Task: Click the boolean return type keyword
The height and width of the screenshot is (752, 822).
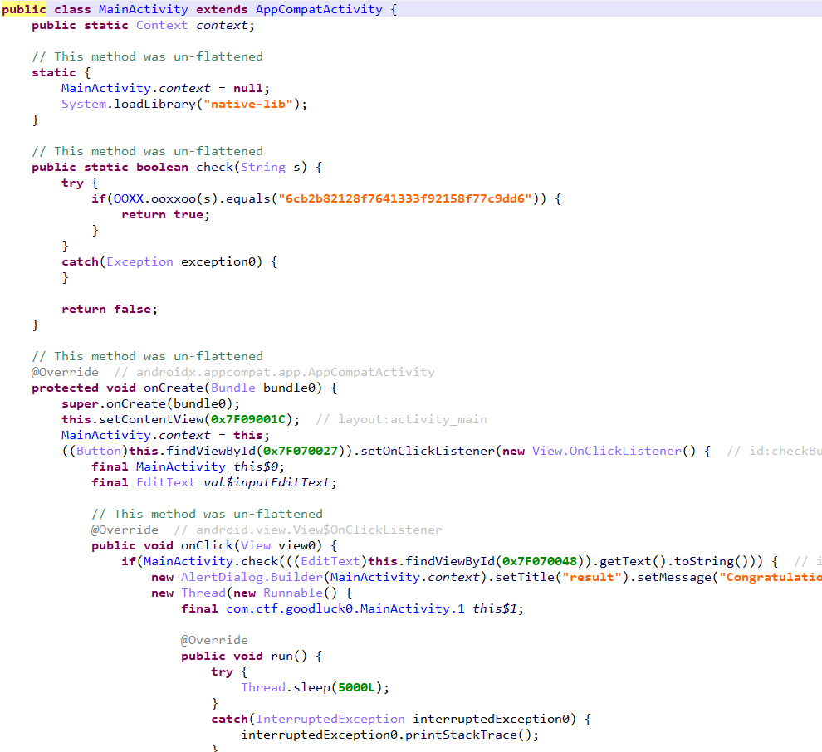Action: [x=162, y=167]
